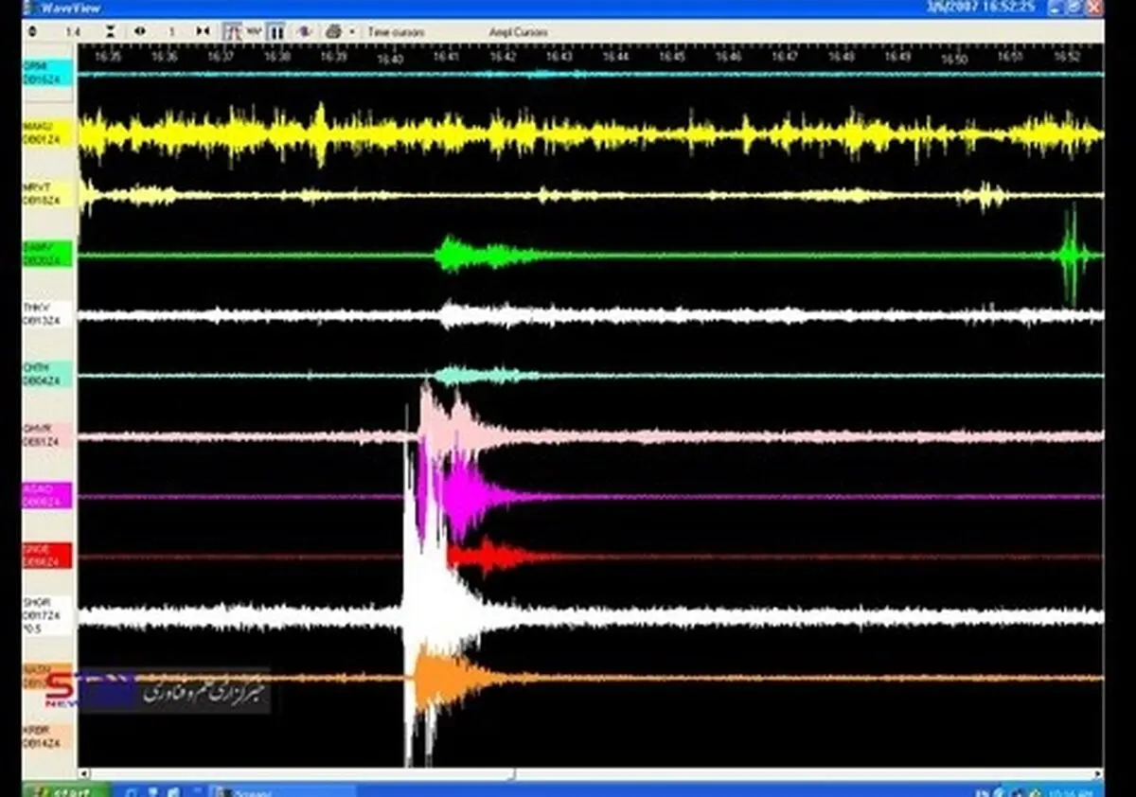The image size is (1136, 797).
Task: Click the small waveform icon in toolbar
Action: pyautogui.click(x=254, y=30)
